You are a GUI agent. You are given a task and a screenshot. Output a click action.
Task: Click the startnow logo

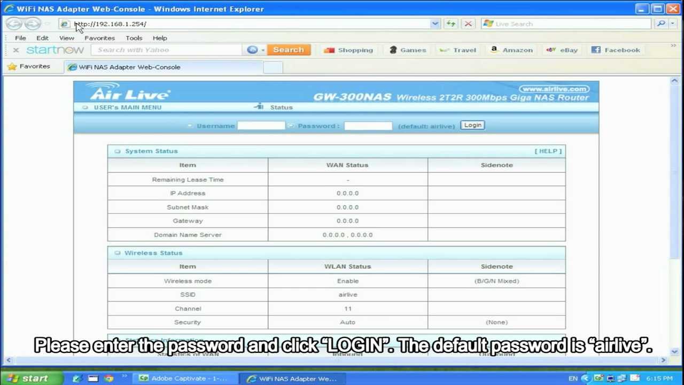click(55, 50)
